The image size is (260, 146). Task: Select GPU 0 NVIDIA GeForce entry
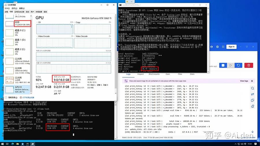pyautogui.click(x=17, y=89)
